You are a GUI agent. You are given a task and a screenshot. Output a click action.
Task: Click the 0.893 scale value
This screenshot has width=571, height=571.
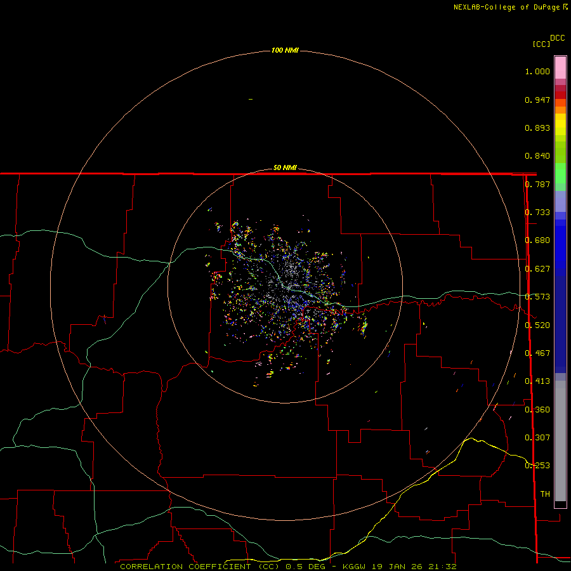tap(537, 128)
